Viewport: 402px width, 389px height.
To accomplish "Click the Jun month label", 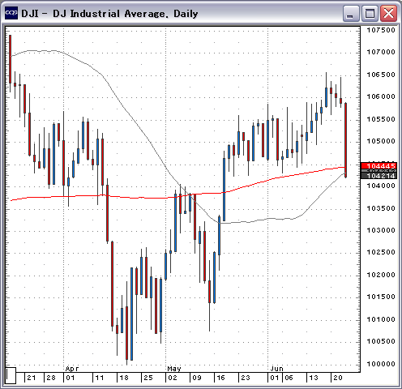I will (x=277, y=369).
